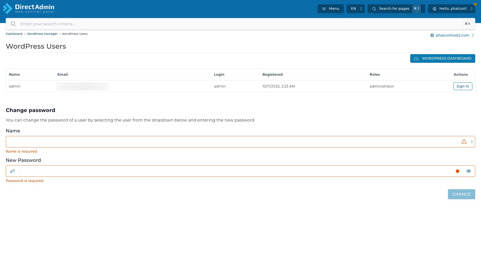The image size is (481, 271).
Task: Sign In as the admin user
Action: [463, 86]
